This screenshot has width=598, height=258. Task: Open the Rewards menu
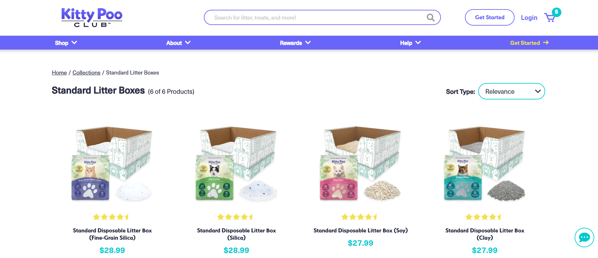click(x=295, y=43)
